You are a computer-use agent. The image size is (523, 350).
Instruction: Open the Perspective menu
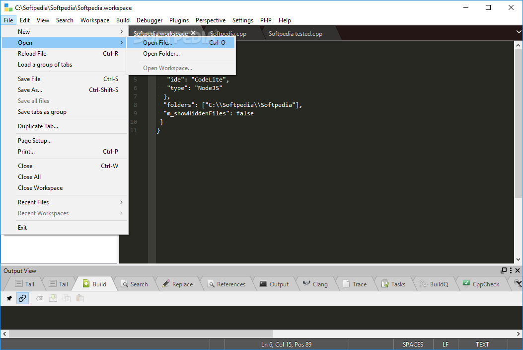coord(211,20)
